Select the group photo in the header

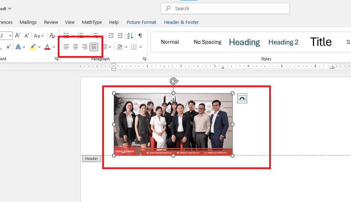[x=173, y=124]
